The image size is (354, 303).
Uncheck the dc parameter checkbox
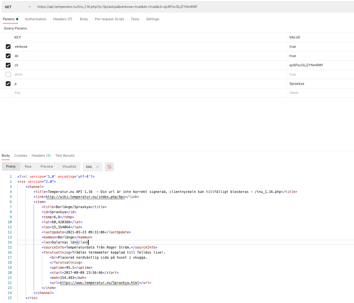(x=8, y=56)
